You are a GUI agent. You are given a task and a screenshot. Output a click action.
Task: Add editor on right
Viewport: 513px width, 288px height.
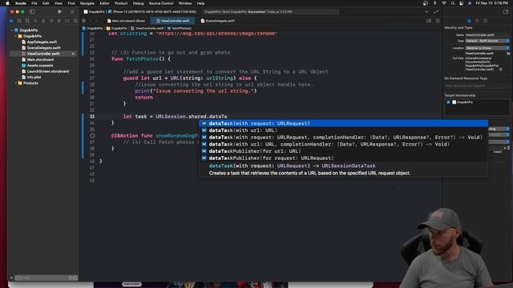click(438, 21)
